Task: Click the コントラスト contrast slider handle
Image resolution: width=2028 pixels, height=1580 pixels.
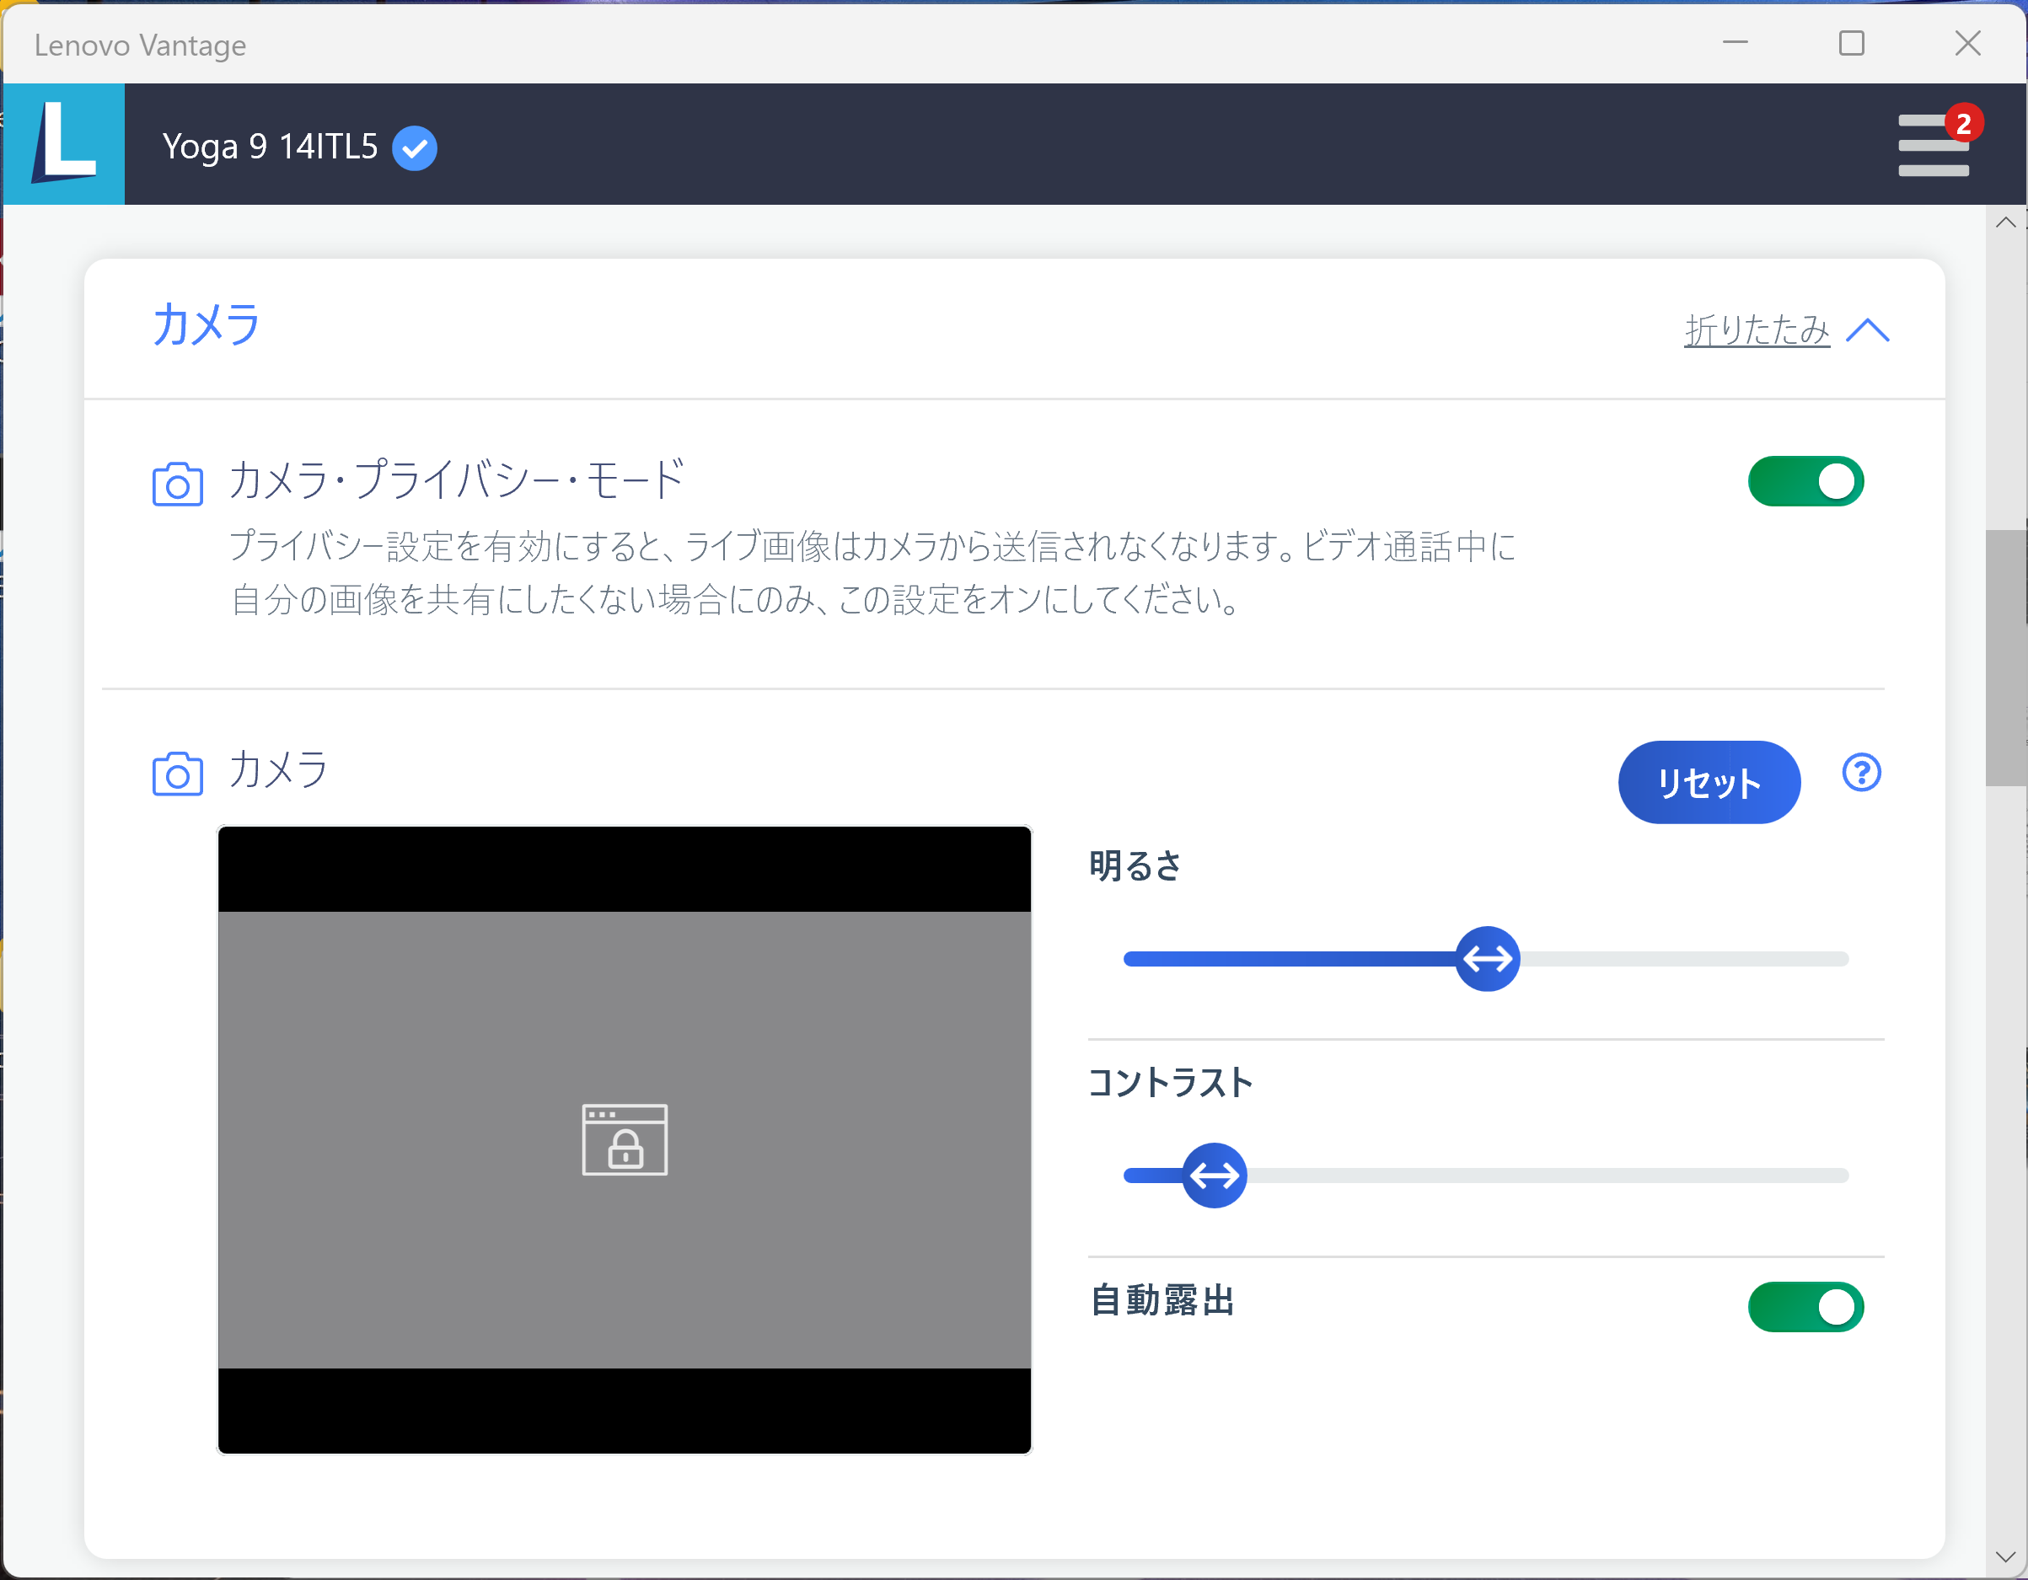Action: [1214, 1176]
